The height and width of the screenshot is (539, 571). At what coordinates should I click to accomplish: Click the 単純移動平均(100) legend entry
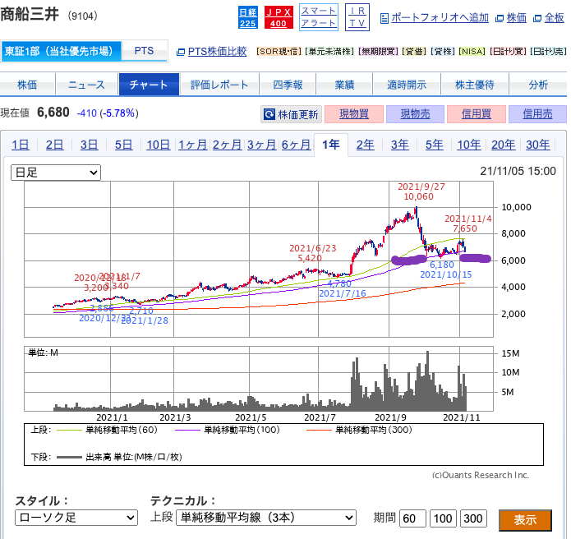tap(228, 430)
